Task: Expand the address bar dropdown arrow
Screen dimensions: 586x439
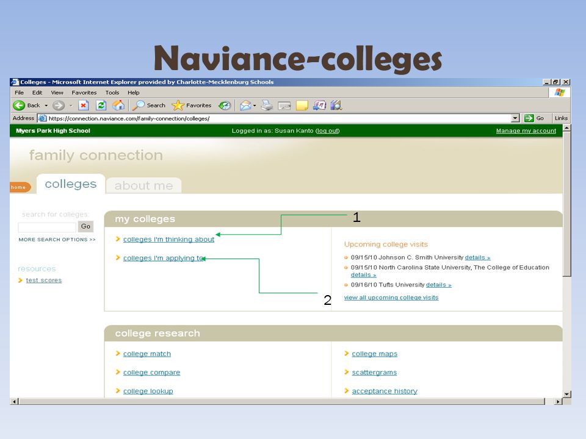Action: coord(515,118)
